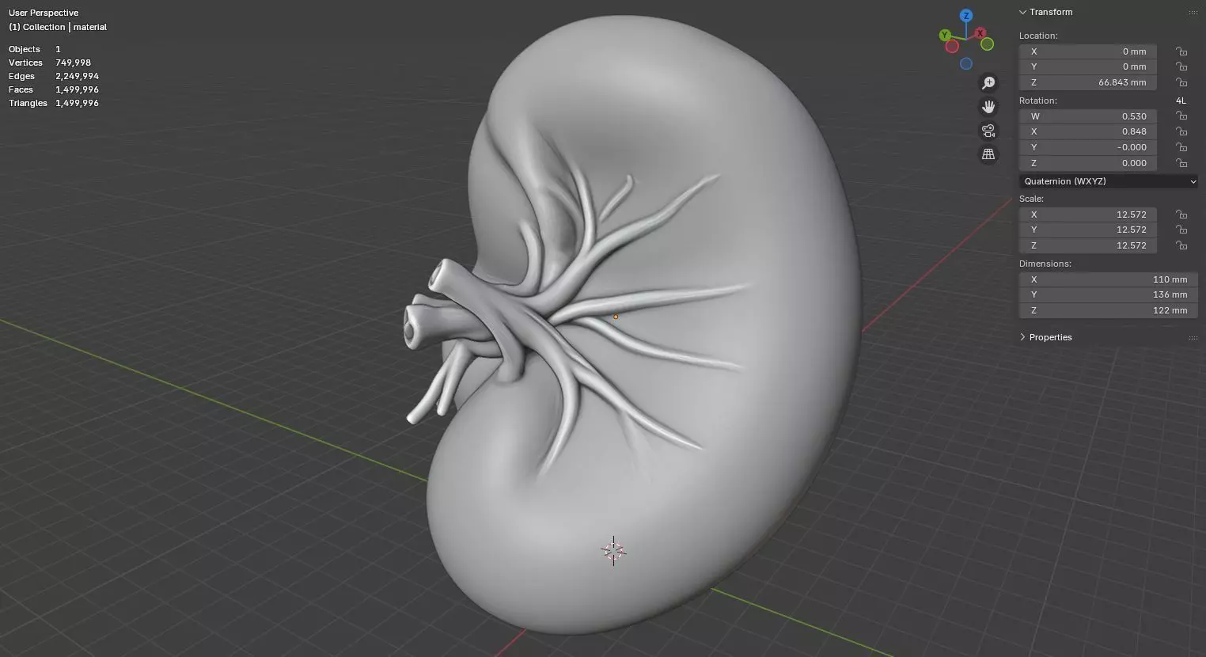Click the Location Y field showing 0 mm

[1088, 66]
